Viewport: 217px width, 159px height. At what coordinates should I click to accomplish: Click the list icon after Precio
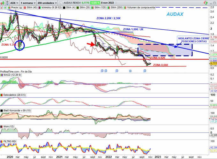coord(21,8)
